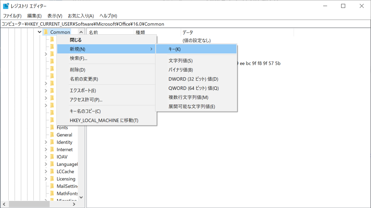Click the MailSettings key folder icon
The height and width of the screenshot is (208, 371).
52,186
